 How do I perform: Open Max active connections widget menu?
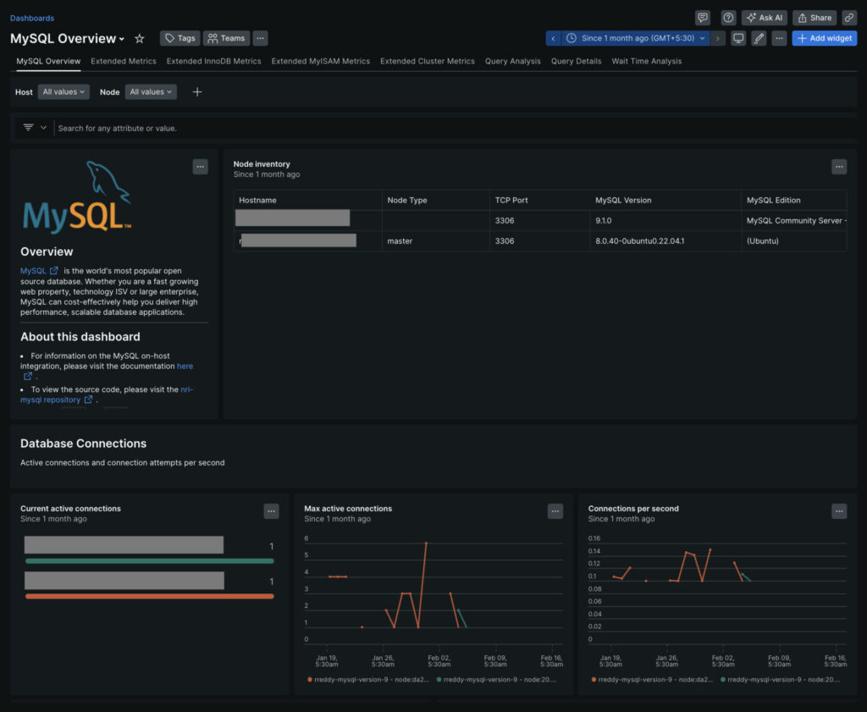tap(555, 511)
